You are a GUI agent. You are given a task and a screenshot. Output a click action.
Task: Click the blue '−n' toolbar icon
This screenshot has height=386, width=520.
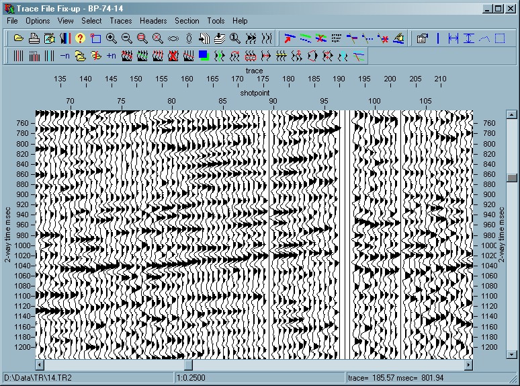pos(65,56)
